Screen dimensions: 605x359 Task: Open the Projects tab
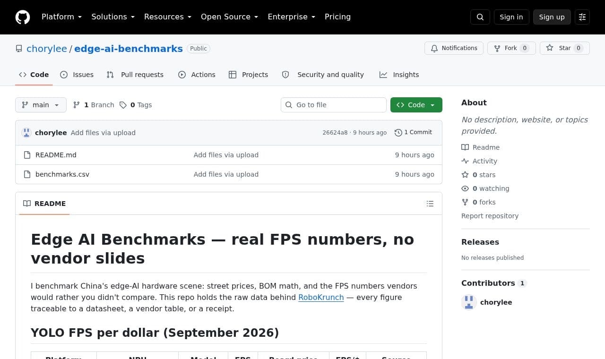click(249, 75)
